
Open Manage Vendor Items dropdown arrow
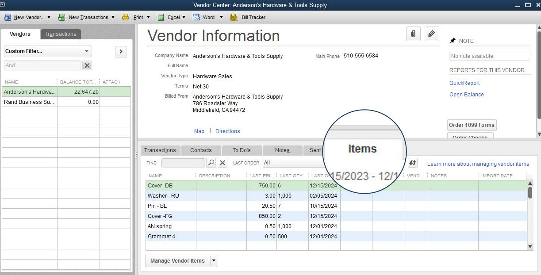pos(214,261)
